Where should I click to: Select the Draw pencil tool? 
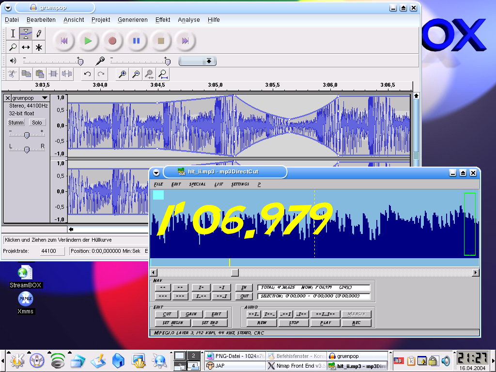39,33
